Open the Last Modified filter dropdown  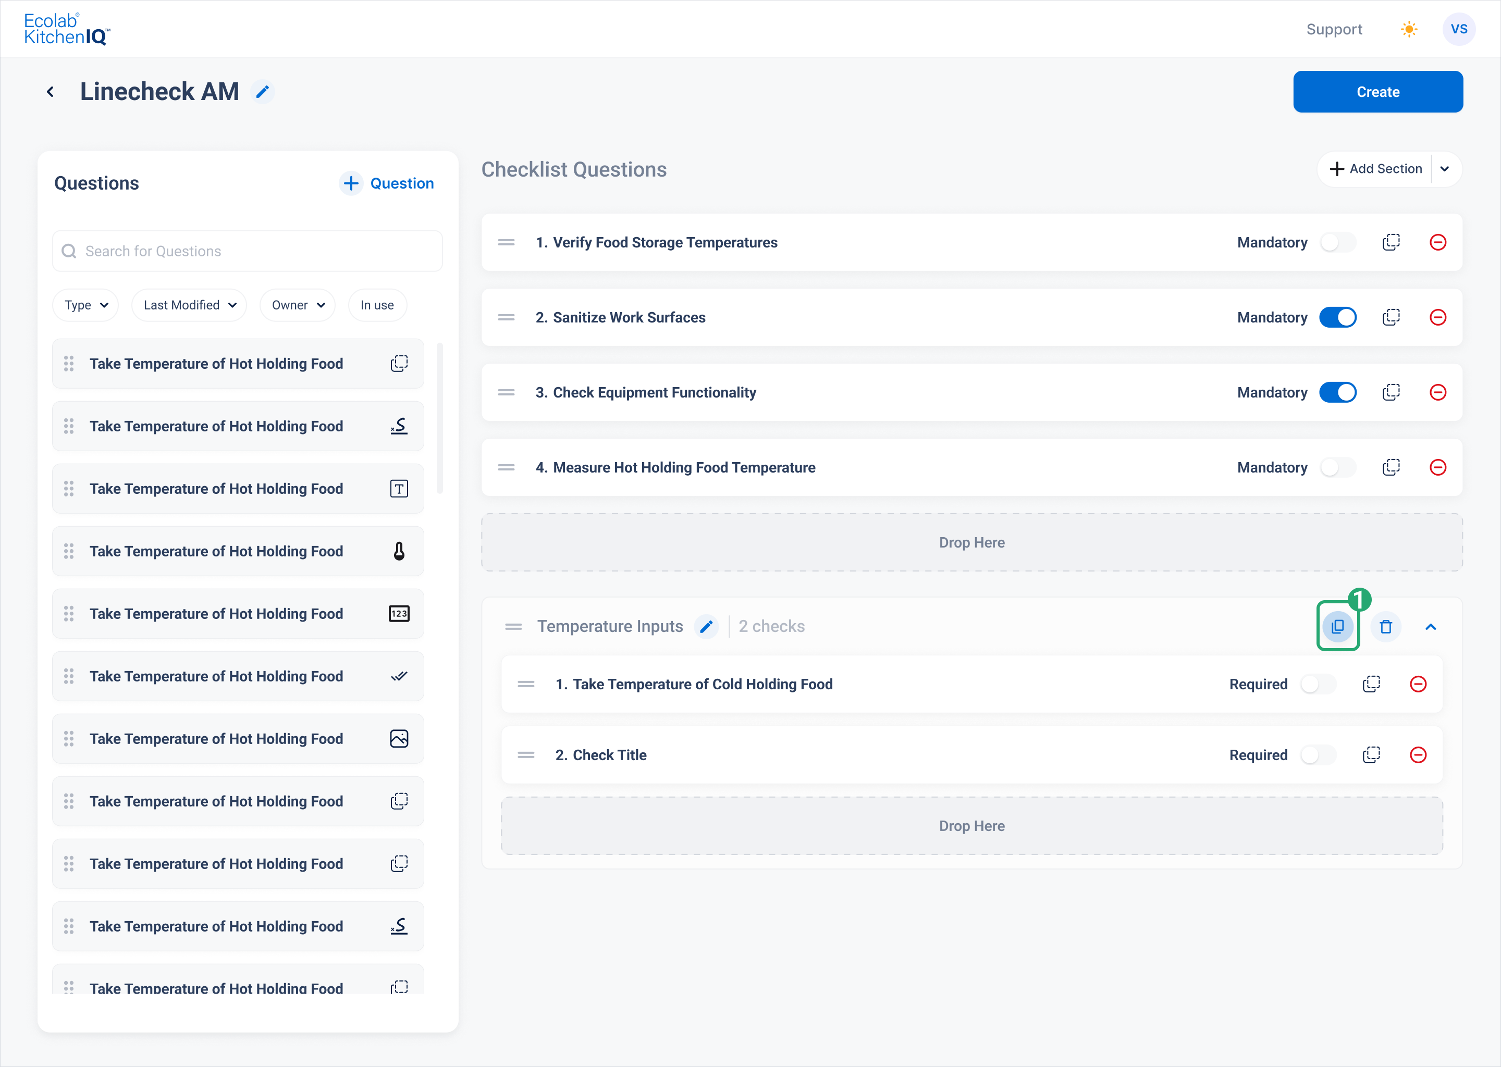pyautogui.click(x=189, y=305)
